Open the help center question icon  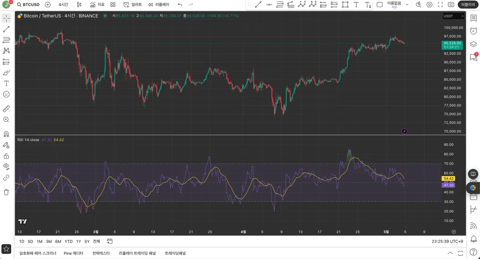(x=473, y=252)
